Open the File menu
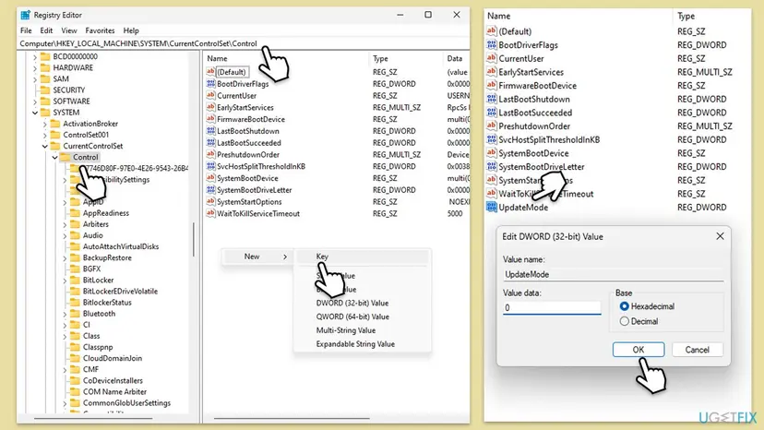 click(x=26, y=30)
